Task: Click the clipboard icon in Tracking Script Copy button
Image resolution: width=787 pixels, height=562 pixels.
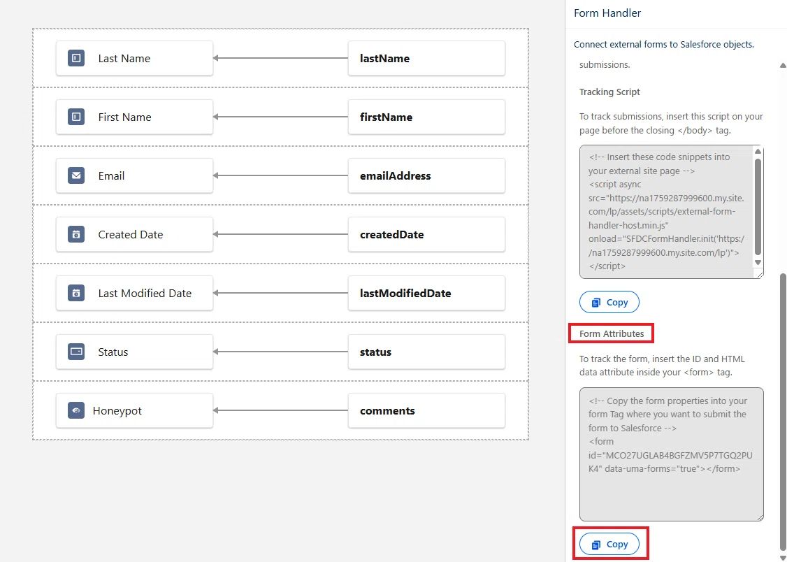Action: [x=595, y=303]
